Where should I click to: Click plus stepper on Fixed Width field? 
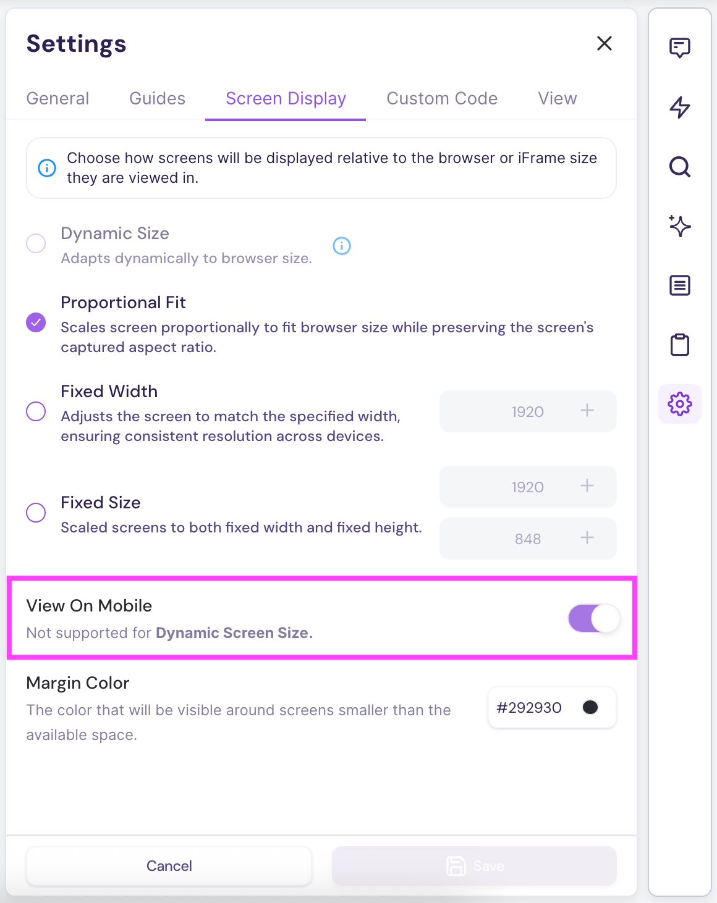[x=587, y=410]
